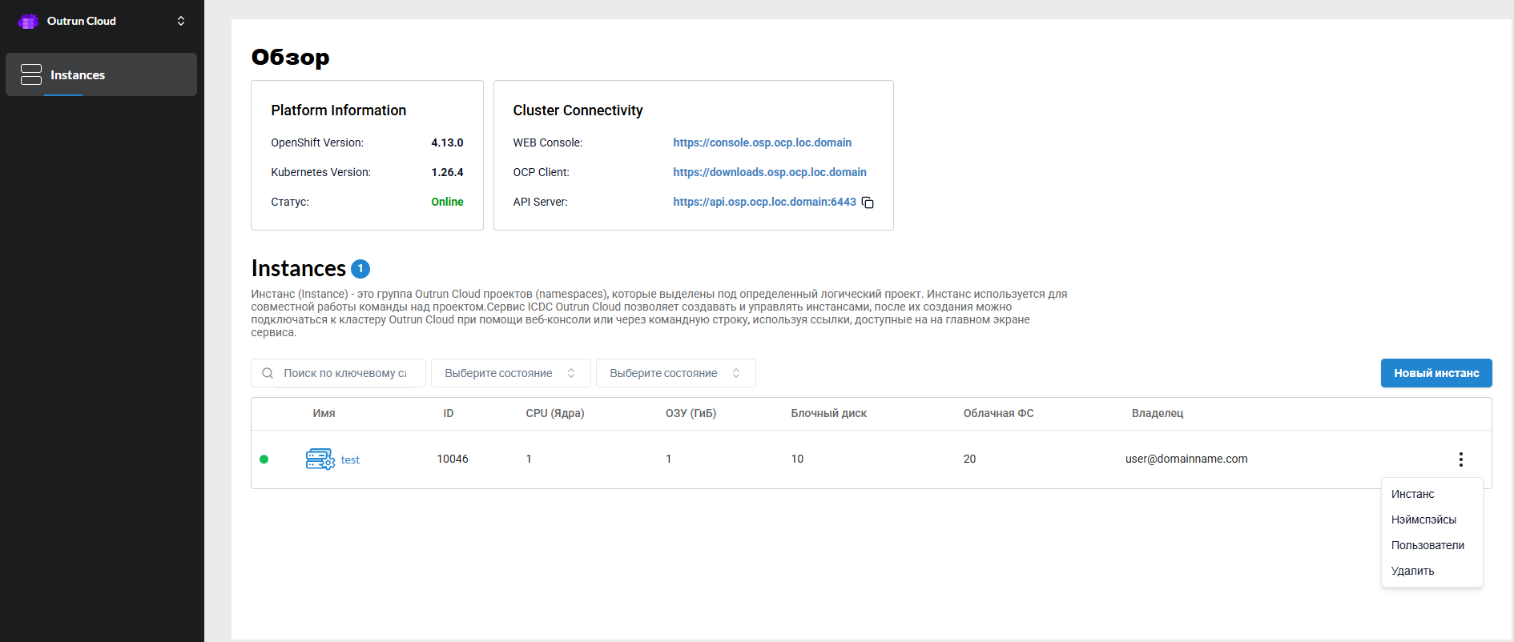Click the search magnifier icon

pos(268,373)
